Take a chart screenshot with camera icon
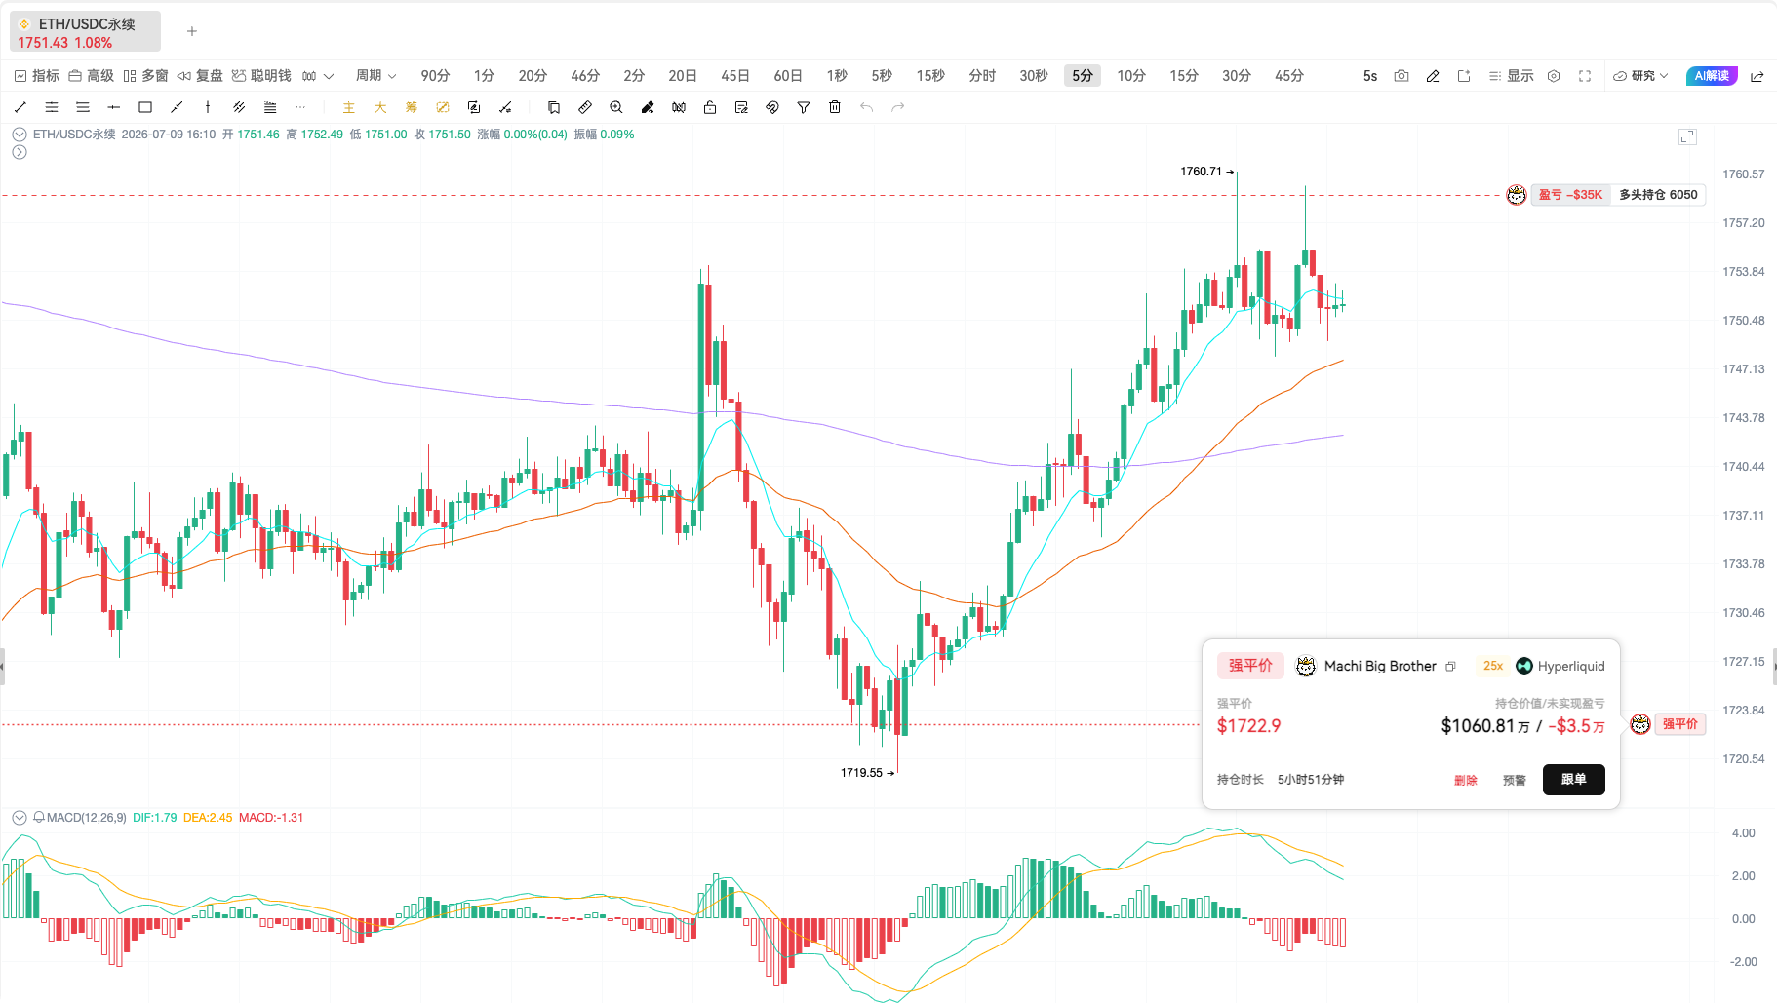This screenshot has height=1003, width=1777. click(x=1402, y=76)
